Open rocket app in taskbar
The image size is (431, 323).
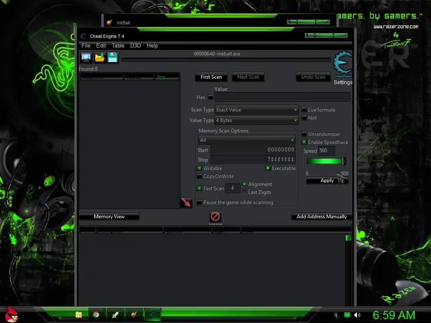coord(115,315)
